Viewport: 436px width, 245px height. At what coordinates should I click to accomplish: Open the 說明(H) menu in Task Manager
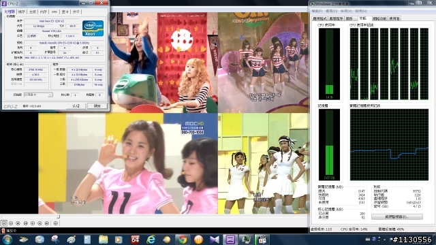tap(361, 11)
